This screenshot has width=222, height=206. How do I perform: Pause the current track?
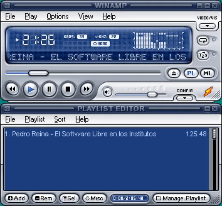49,89
